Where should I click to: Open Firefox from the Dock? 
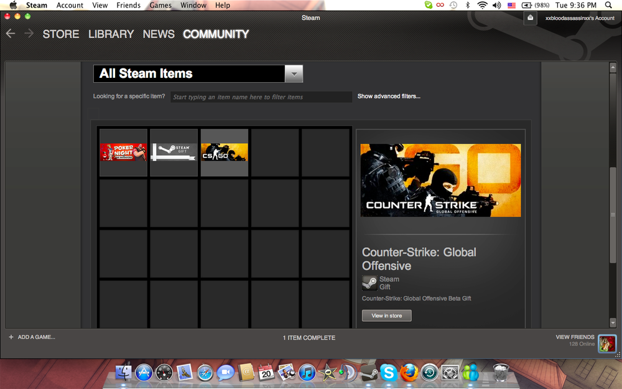[x=409, y=372]
